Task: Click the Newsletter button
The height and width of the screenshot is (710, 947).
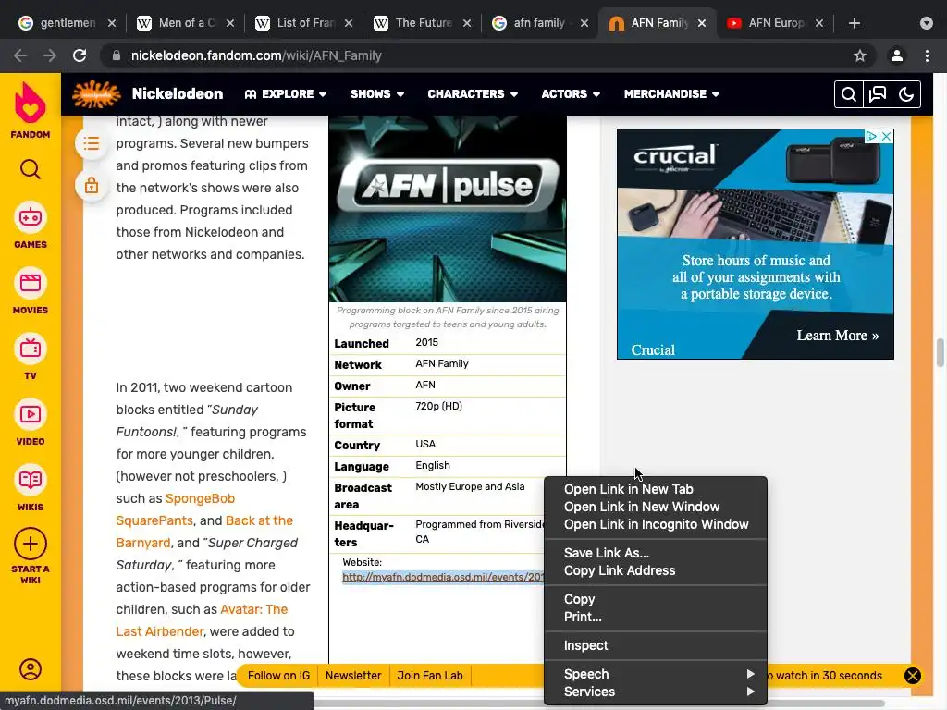Action: click(x=353, y=676)
